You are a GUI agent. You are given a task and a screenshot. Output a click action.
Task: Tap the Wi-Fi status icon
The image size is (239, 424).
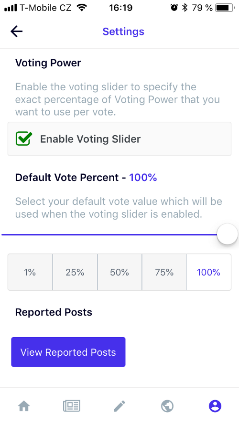coord(82,8)
